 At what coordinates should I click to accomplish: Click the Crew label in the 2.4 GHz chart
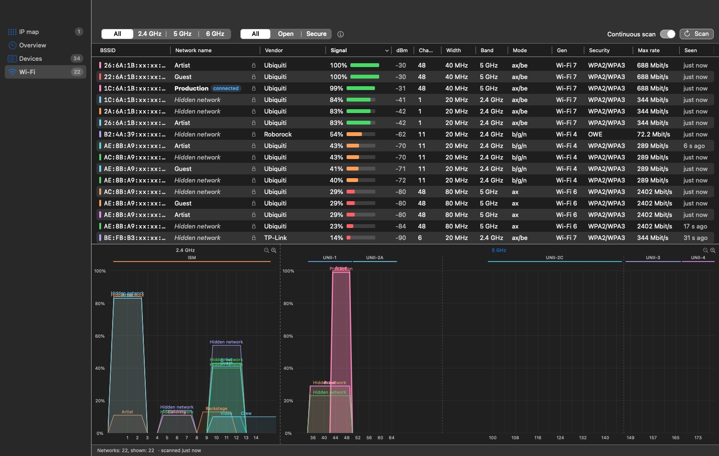246,413
